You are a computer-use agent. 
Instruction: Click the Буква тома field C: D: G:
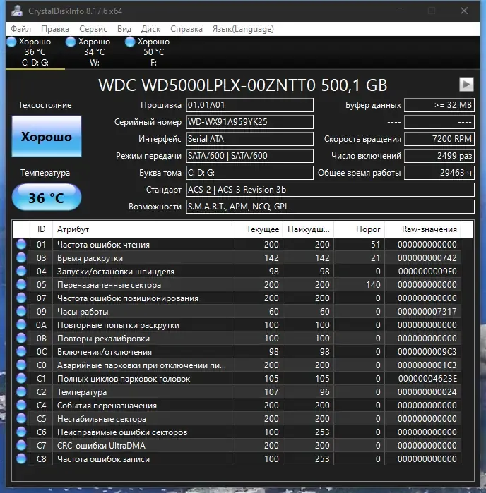pos(250,173)
